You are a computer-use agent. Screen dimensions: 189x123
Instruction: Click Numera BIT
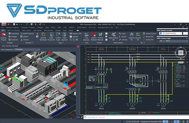[x=148, y=37]
